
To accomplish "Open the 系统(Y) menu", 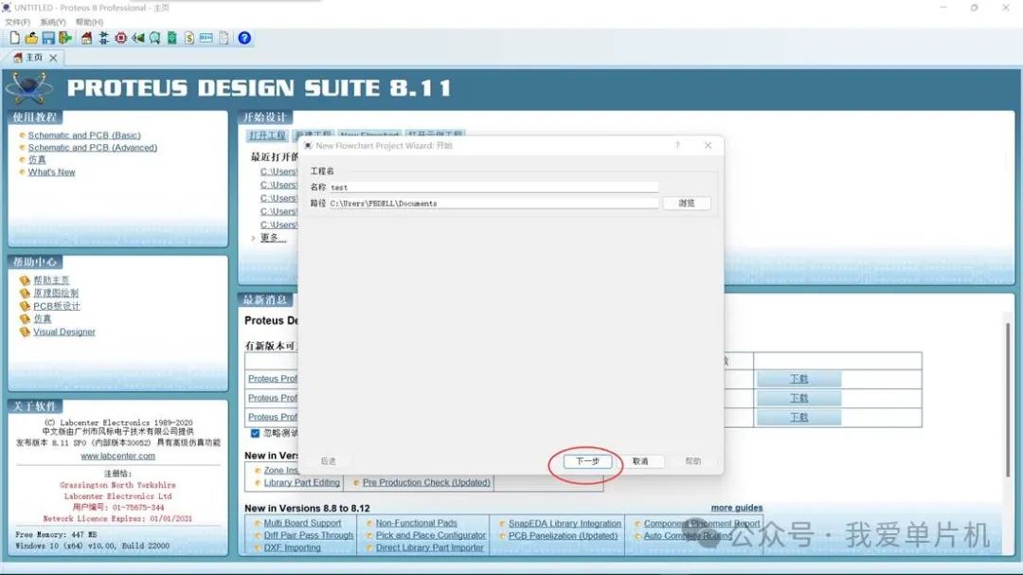I will tap(53, 22).
